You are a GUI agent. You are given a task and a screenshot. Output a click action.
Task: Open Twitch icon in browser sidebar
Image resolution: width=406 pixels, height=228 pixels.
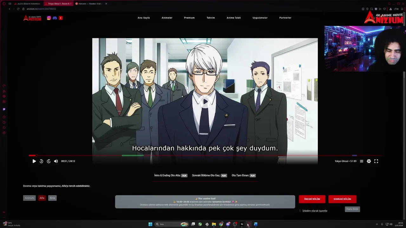pos(4,109)
